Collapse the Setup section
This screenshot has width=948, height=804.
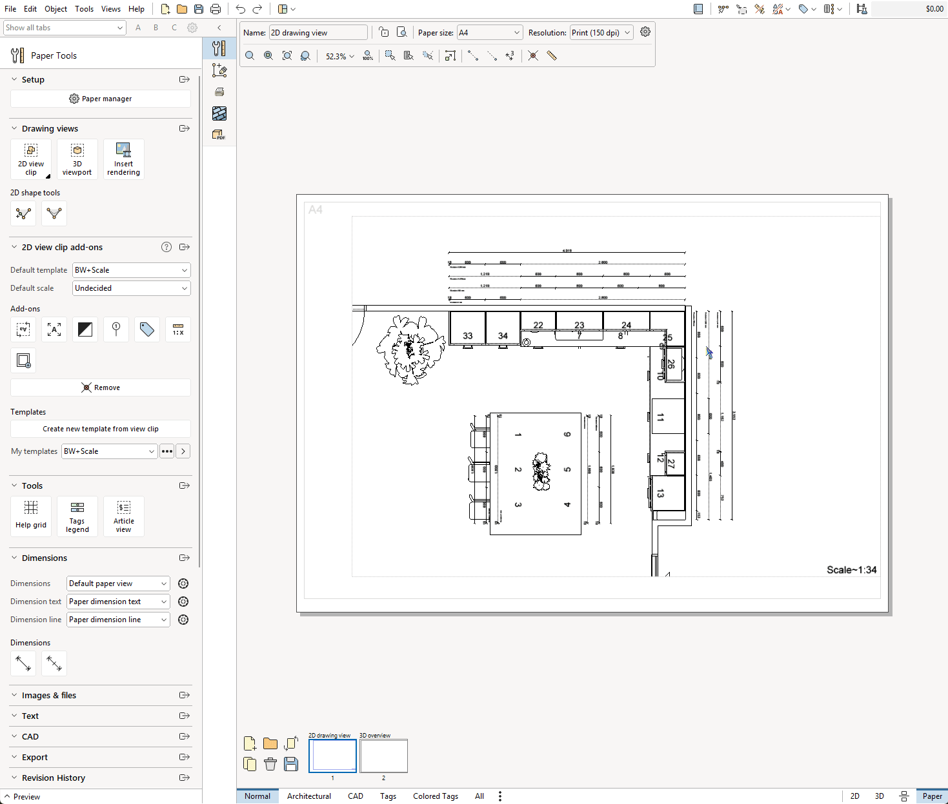(14, 79)
